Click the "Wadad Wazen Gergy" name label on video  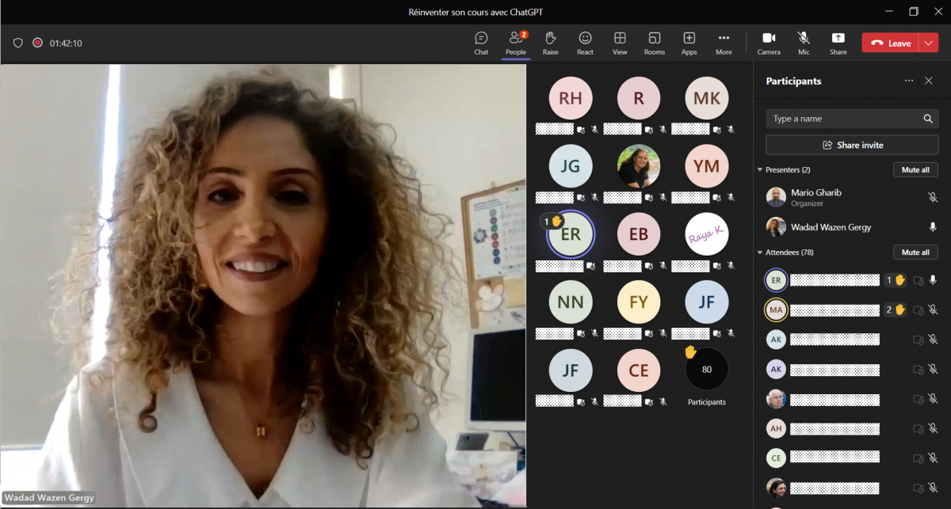(x=49, y=498)
